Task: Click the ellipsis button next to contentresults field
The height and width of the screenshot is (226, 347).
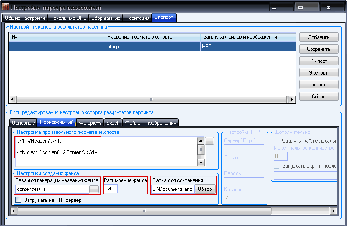Action: (94, 190)
